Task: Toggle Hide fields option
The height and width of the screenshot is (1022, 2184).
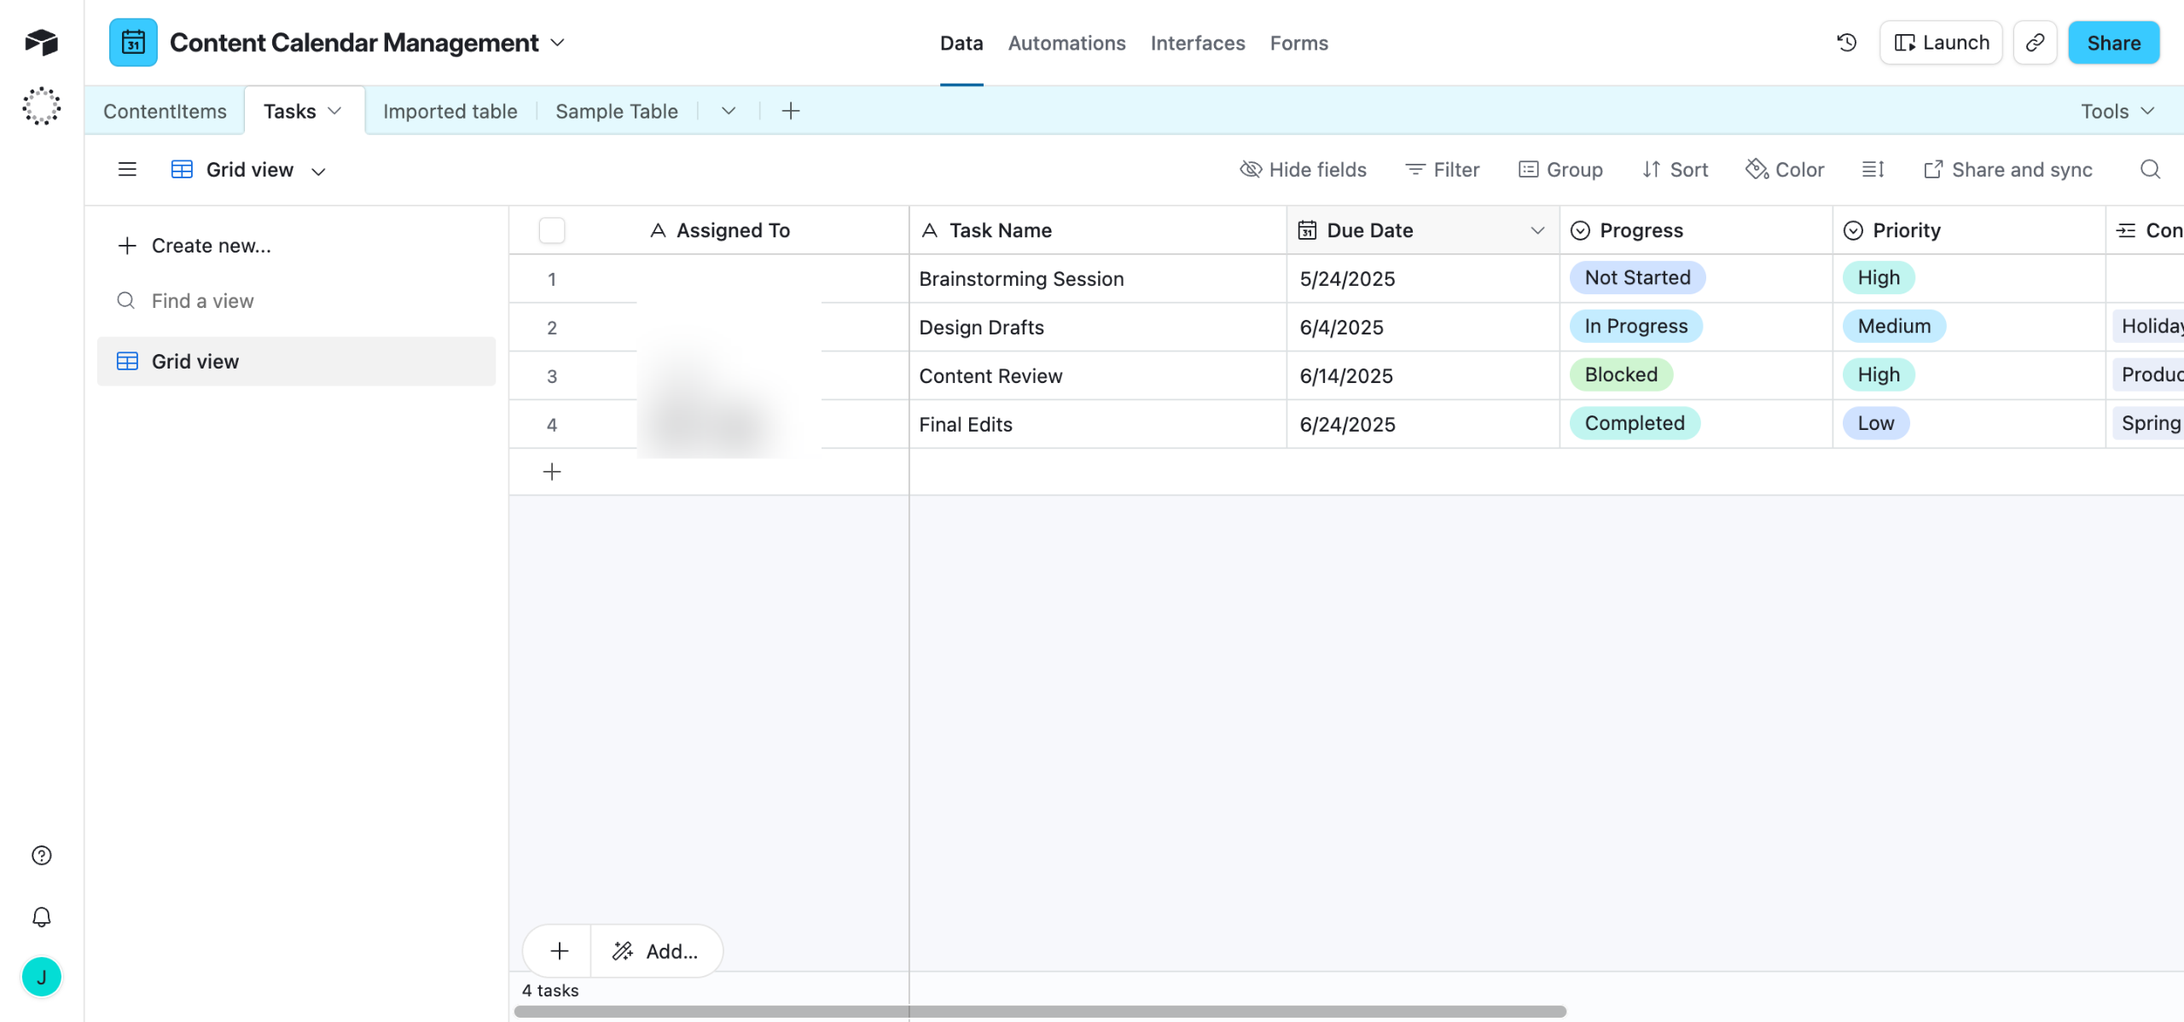Action: (x=1303, y=170)
